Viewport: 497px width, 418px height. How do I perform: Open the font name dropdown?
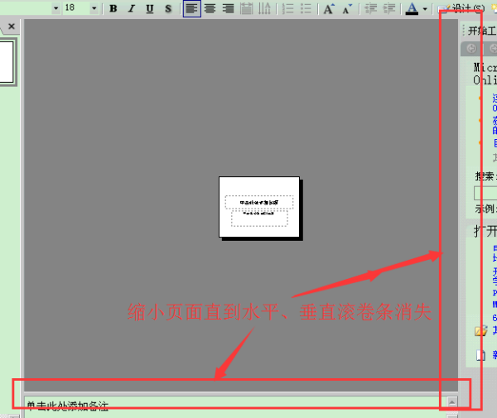click(55, 8)
